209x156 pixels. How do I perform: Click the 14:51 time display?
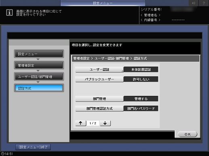pos(9,154)
